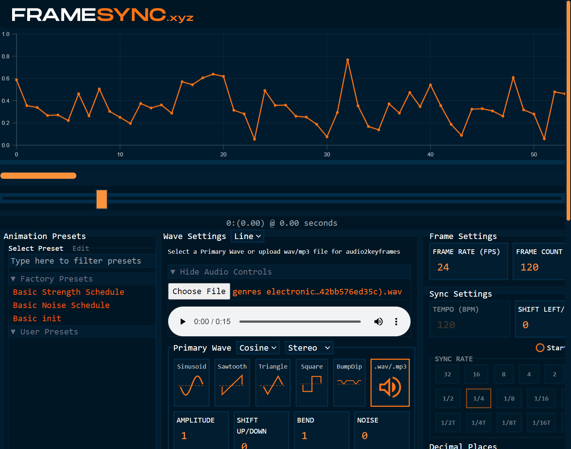Image resolution: width=571 pixels, height=449 pixels.
Task: Set sync rate to 1/16T
Action: (x=541, y=423)
